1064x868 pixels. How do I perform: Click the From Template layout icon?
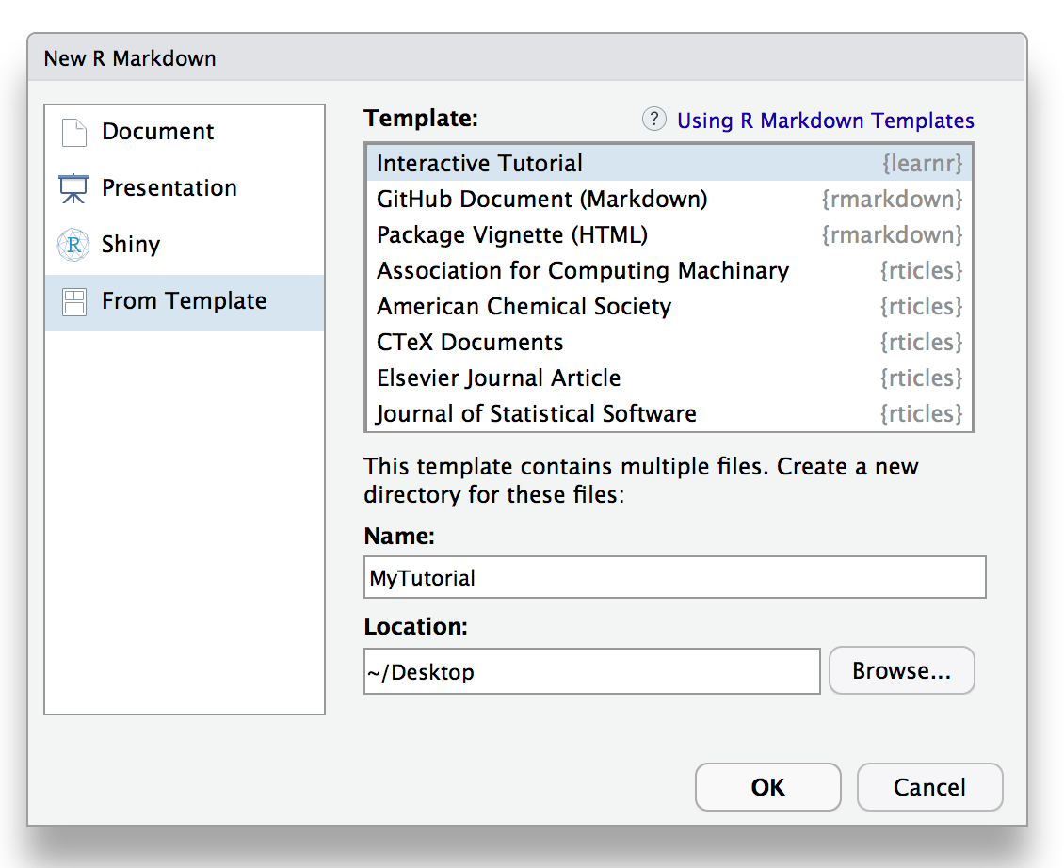tap(73, 302)
